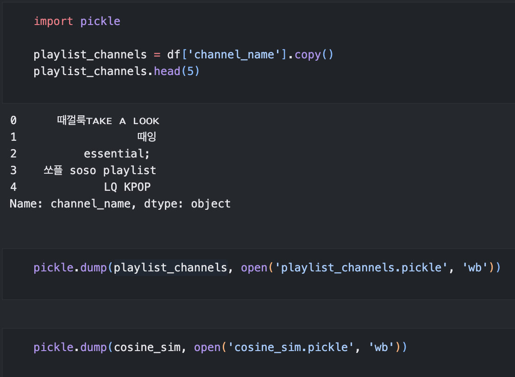Click the 'playlist_channels.pickle' filename string

(x=361, y=268)
